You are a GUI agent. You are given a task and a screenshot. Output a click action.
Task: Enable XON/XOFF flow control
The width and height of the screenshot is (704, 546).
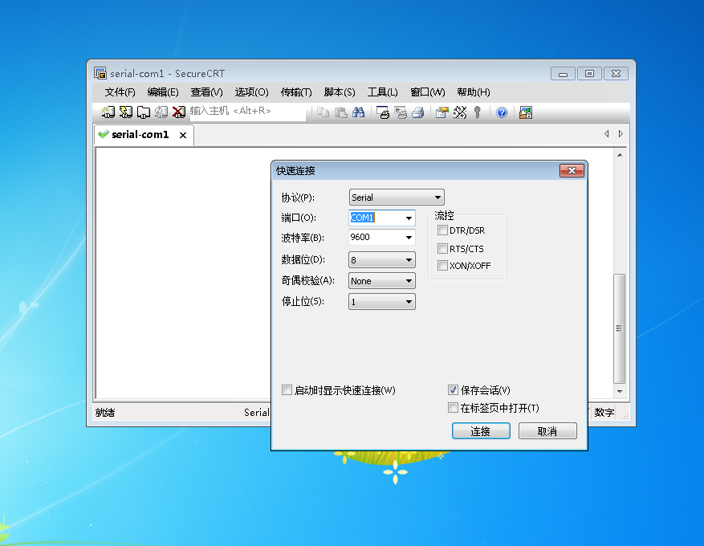(x=442, y=265)
